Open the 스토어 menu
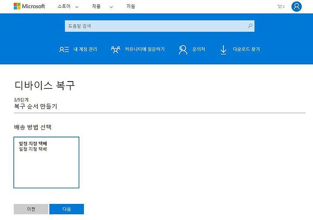This screenshot has width=313, height=220. click(64, 7)
